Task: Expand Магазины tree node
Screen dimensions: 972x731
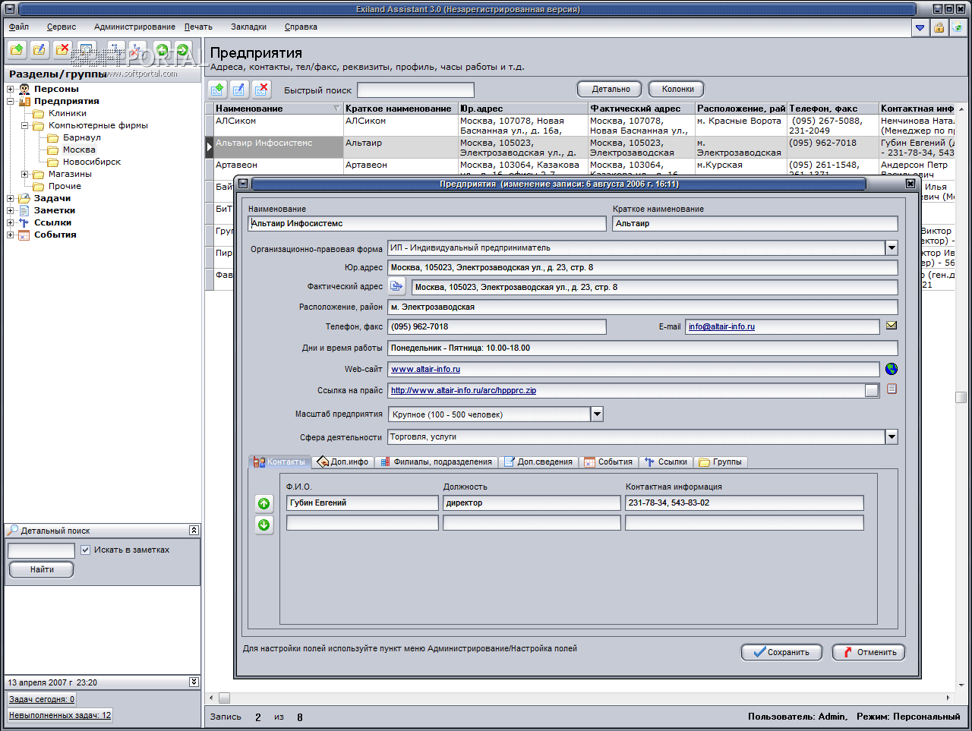Action: coord(24,174)
